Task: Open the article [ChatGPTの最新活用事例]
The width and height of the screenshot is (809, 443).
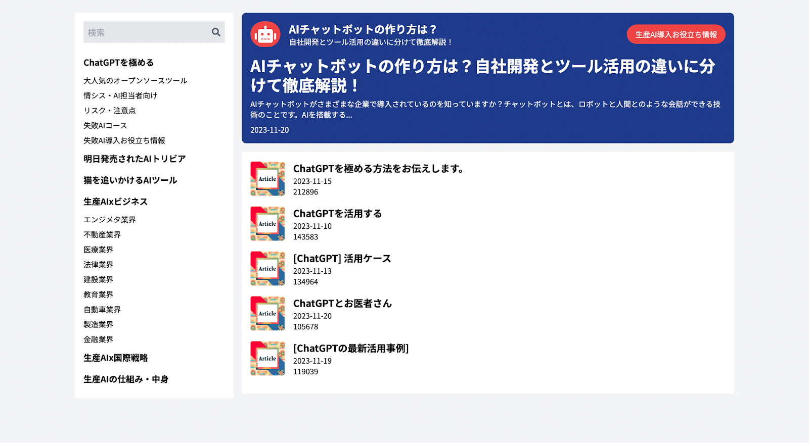Action: (x=351, y=349)
